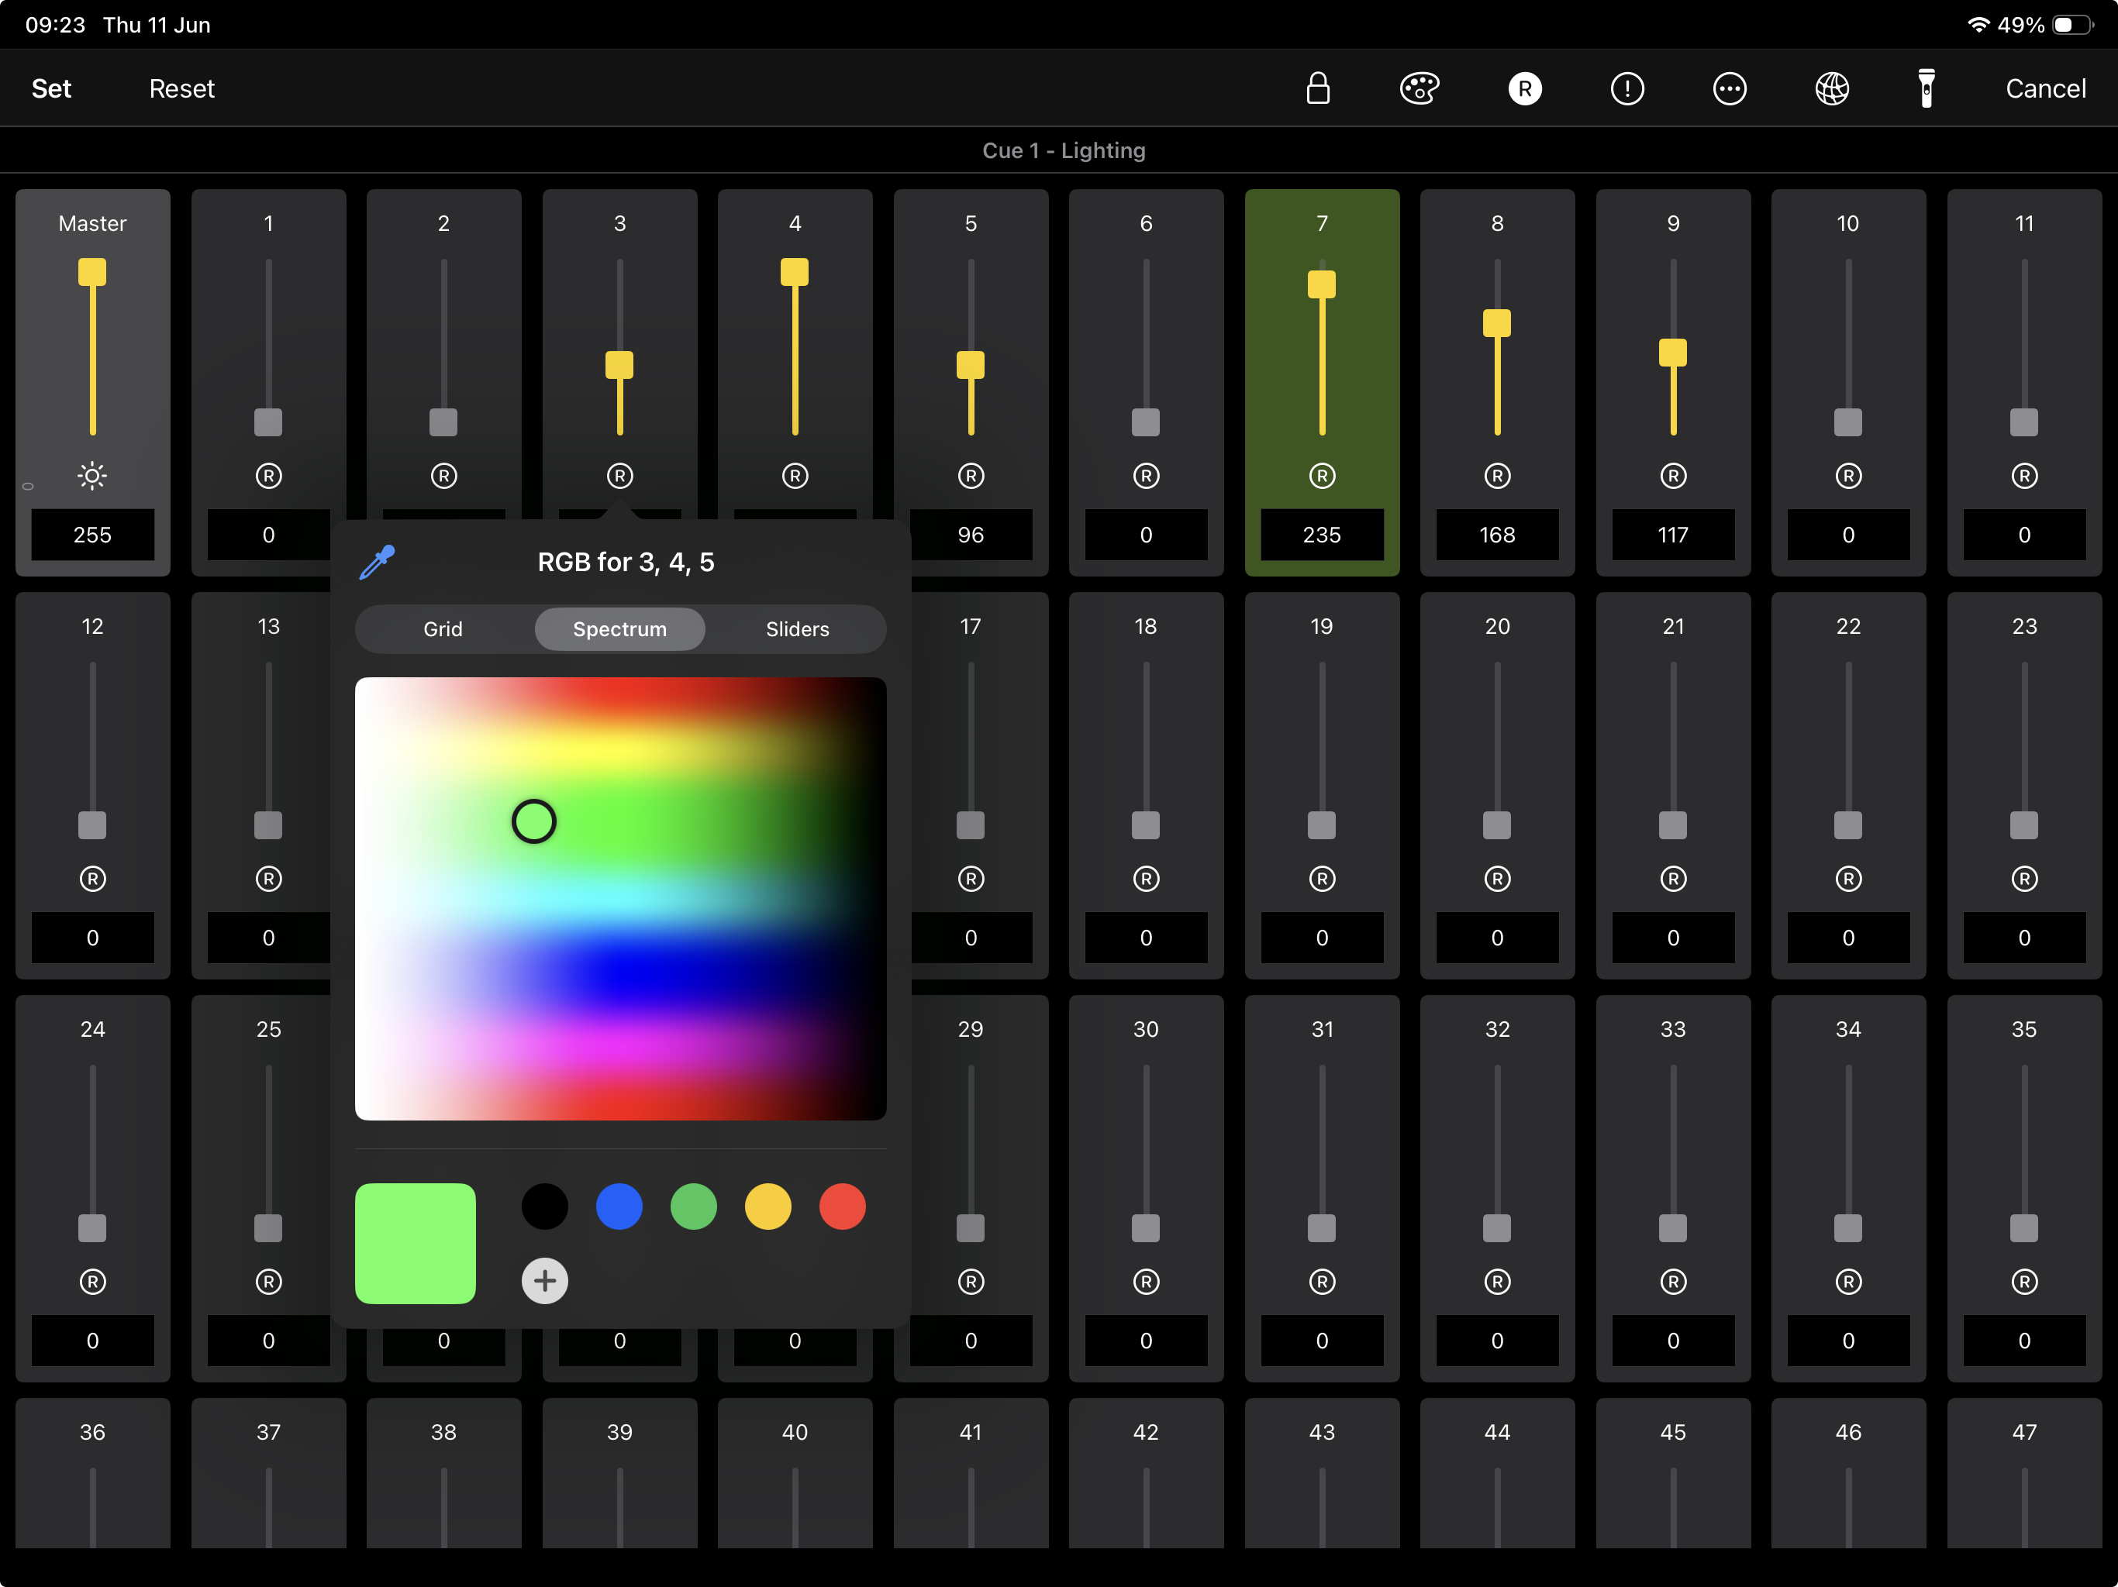This screenshot has width=2118, height=1587.
Task: Tap the R icon on channel 18
Action: [1146, 879]
